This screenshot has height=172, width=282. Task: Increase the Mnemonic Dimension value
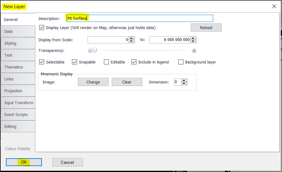tap(184, 81)
